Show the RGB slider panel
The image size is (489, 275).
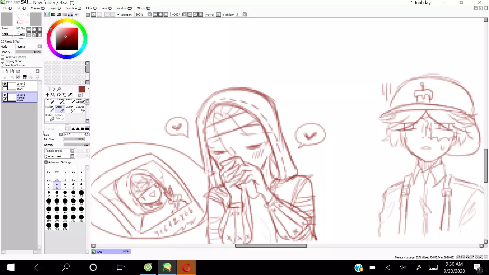point(53,15)
